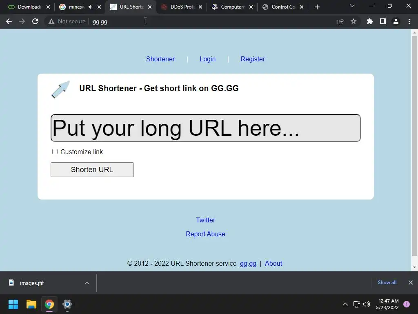Toggle the browser side panel icon
418x314 pixels.
[383, 21]
